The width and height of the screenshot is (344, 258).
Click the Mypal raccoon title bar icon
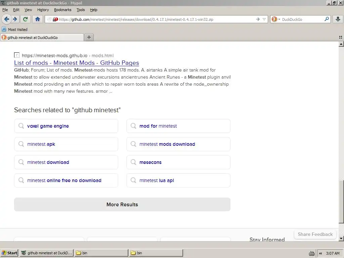click(x=3, y=3)
